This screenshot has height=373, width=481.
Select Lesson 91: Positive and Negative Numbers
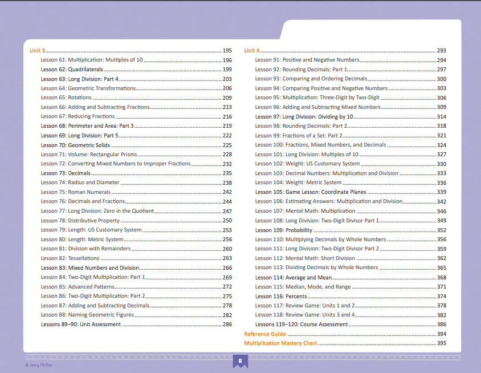tap(307, 60)
